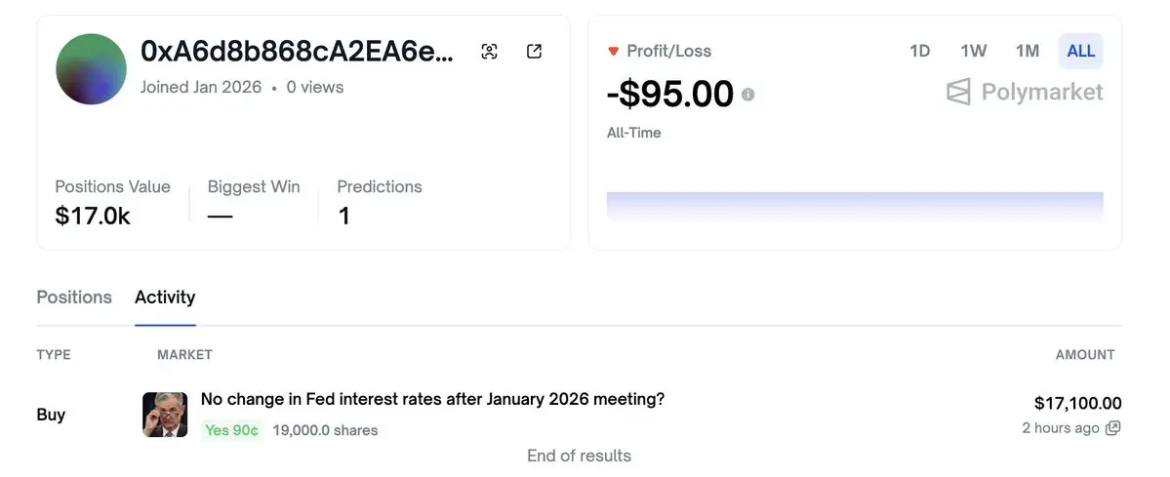Open the Jerome Powell market thumbnail
Screen dimensions: 1170x477
click(x=165, y=415)
